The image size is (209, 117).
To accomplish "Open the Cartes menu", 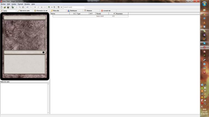I will click(14, 4).
